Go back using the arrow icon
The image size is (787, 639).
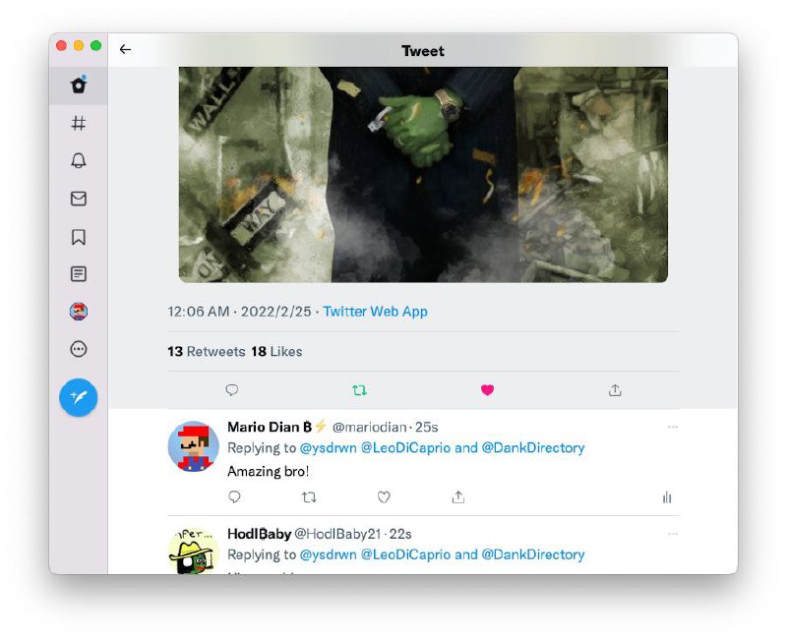pos(125,49)
